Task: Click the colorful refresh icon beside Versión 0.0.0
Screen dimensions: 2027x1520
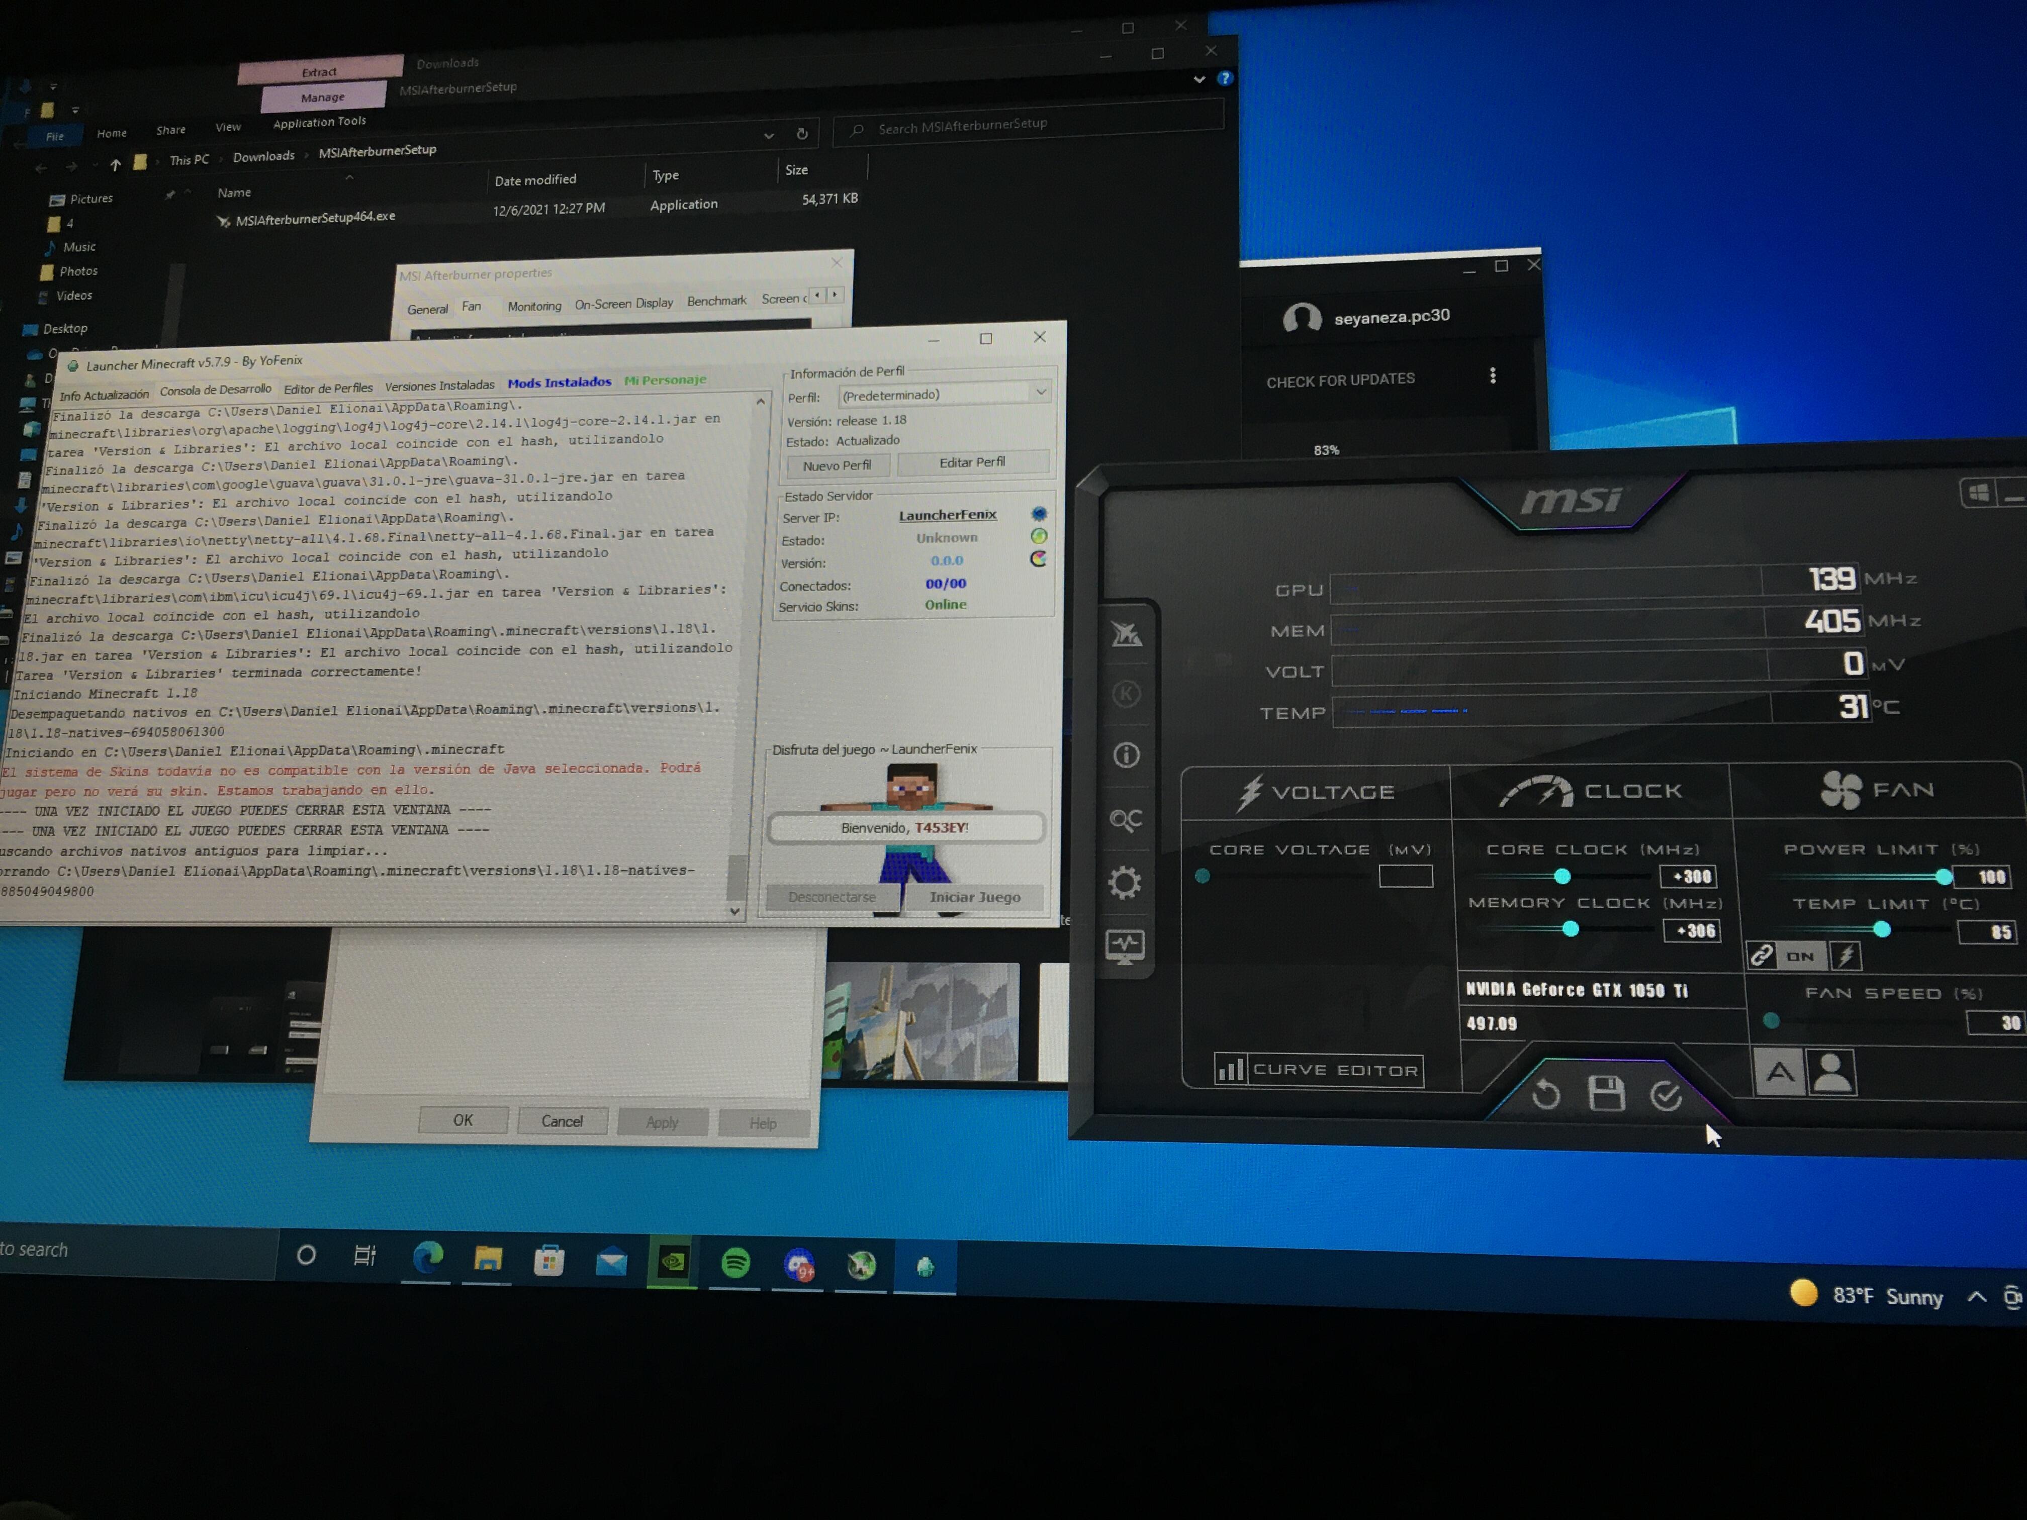Action: pyautogui.click(x=1038, y=558)
